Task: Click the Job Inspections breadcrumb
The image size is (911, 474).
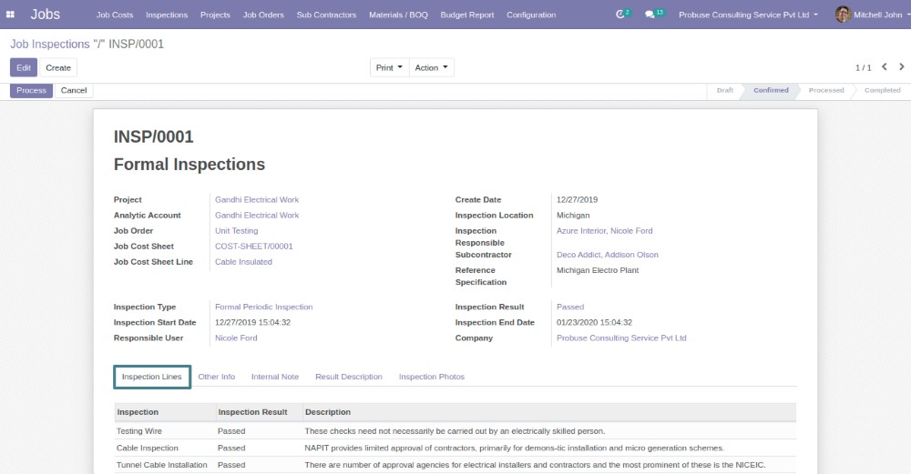Action: [x=49, y=44]
